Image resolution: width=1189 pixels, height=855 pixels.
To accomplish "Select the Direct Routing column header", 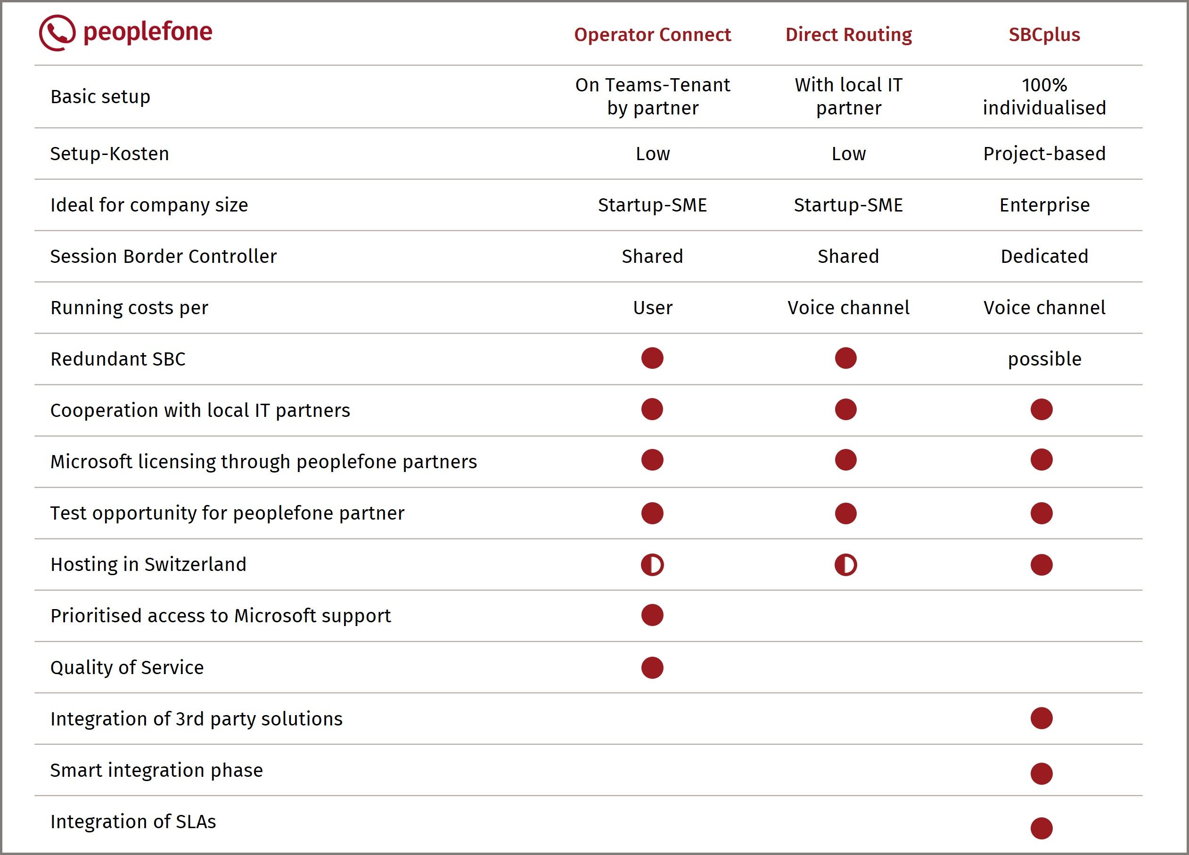I will click(848, 34).
